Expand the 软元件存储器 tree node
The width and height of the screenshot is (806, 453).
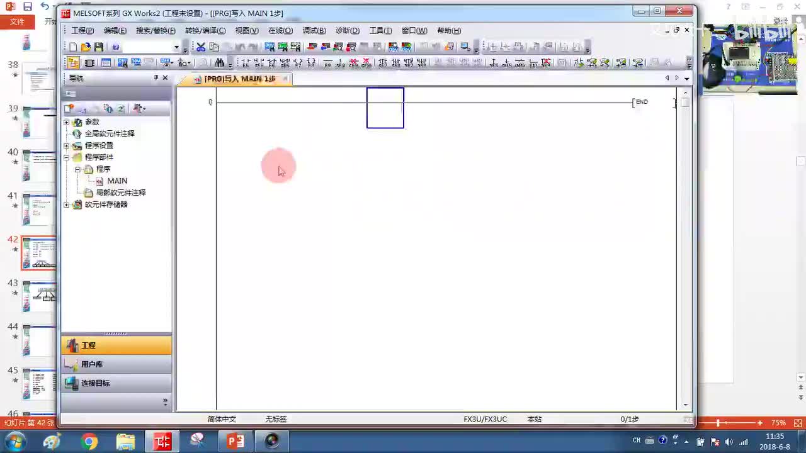point(67,204)
